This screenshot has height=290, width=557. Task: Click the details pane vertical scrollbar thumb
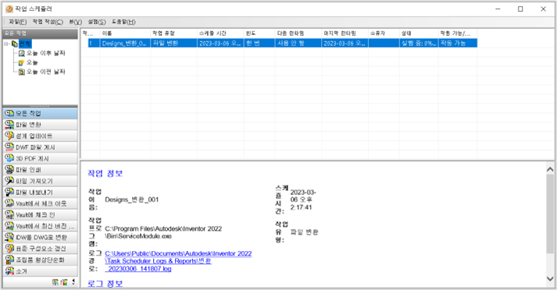point(550,214)
